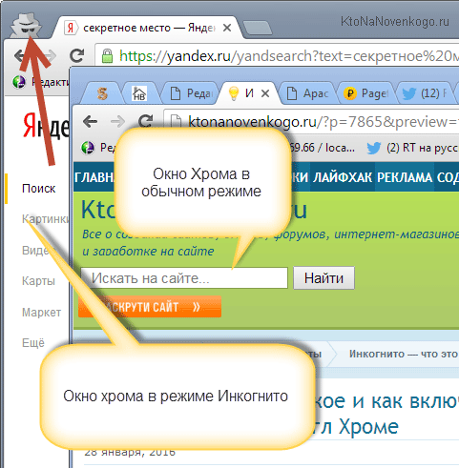Open 'Карты' in the Yandex sidebar
459x468 pixels.
pos(38,281)
